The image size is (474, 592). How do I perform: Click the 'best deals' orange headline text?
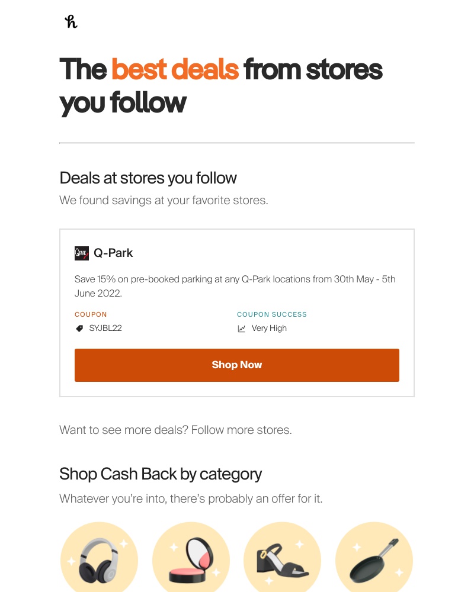pyautogui.click(x=175, y=70)
